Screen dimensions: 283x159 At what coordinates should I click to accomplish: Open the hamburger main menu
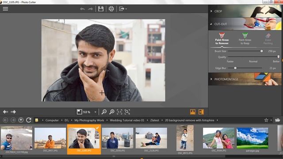5,9
